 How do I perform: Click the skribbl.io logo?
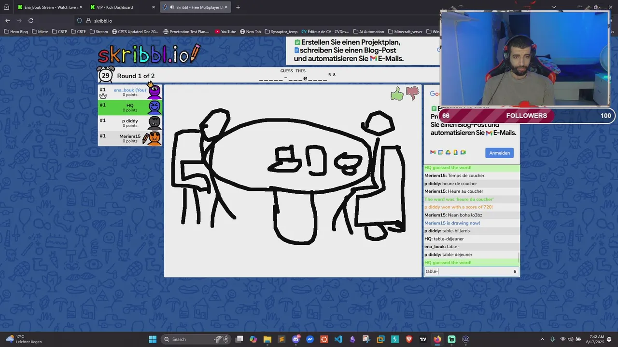pyautogui.click(x=149, y=54)
